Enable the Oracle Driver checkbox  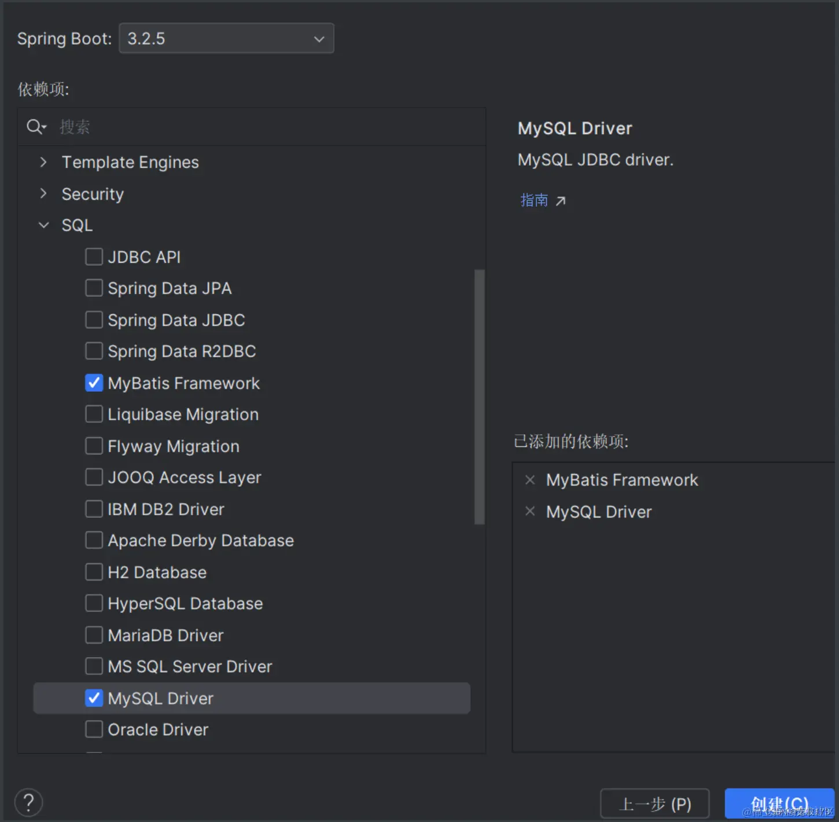point(94,729)
